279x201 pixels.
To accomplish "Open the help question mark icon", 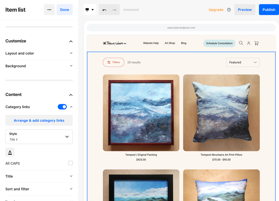I will (x=229, y=10).
